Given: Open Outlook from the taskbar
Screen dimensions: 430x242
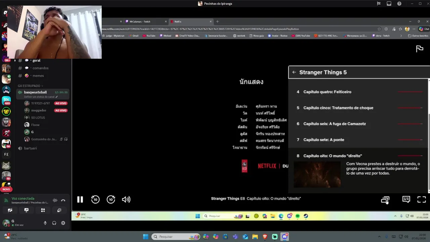Looking at the screenshot, I should pos(245,237).
